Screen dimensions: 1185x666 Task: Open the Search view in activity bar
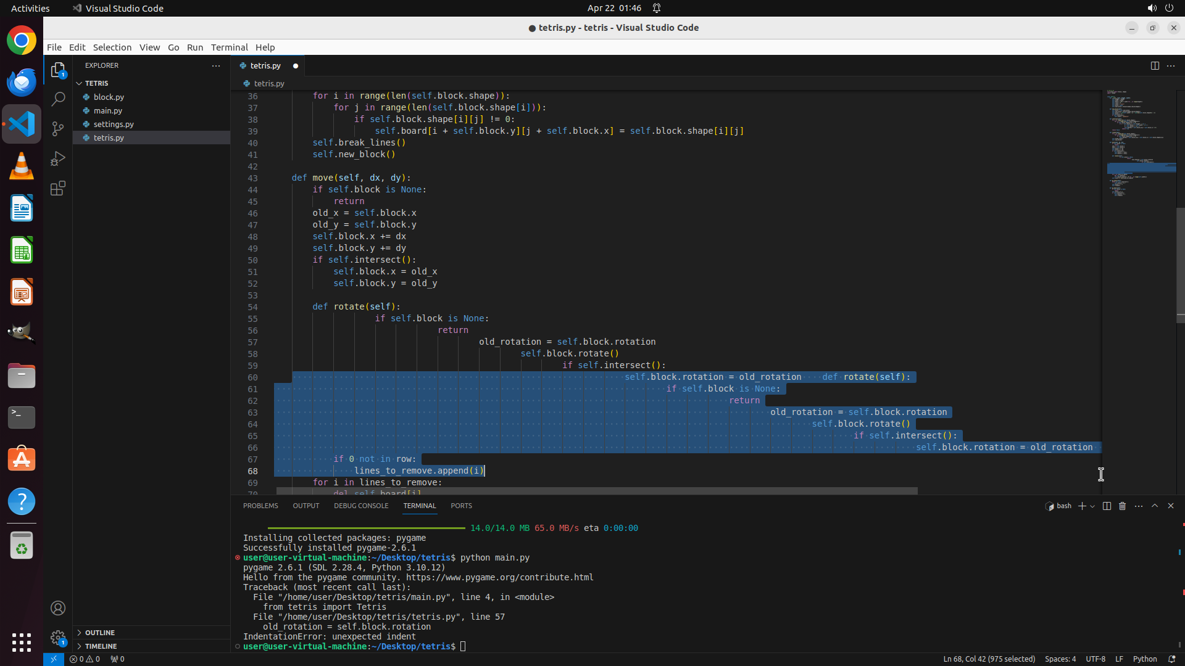tap(58, 99)
